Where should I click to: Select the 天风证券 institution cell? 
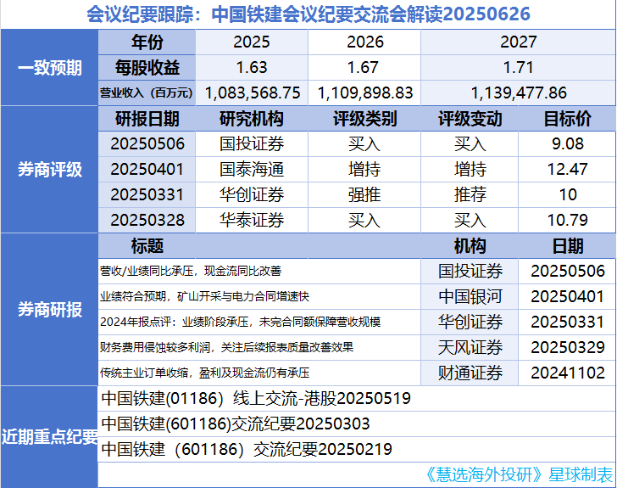click(470, 347)
